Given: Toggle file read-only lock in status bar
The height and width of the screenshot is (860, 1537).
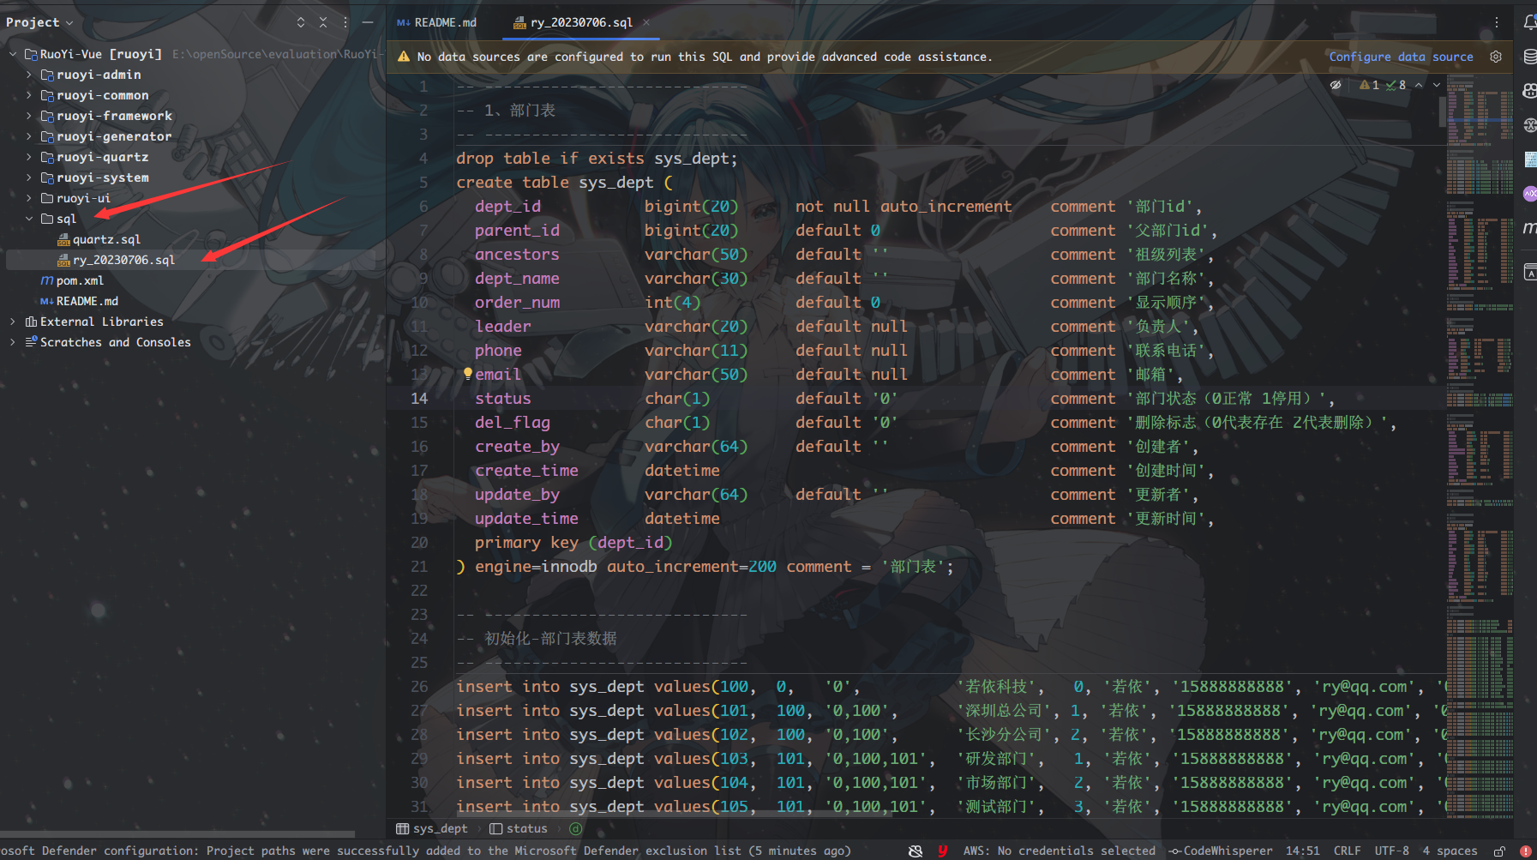Looking at the screenshot, I should click(1499, 851).
